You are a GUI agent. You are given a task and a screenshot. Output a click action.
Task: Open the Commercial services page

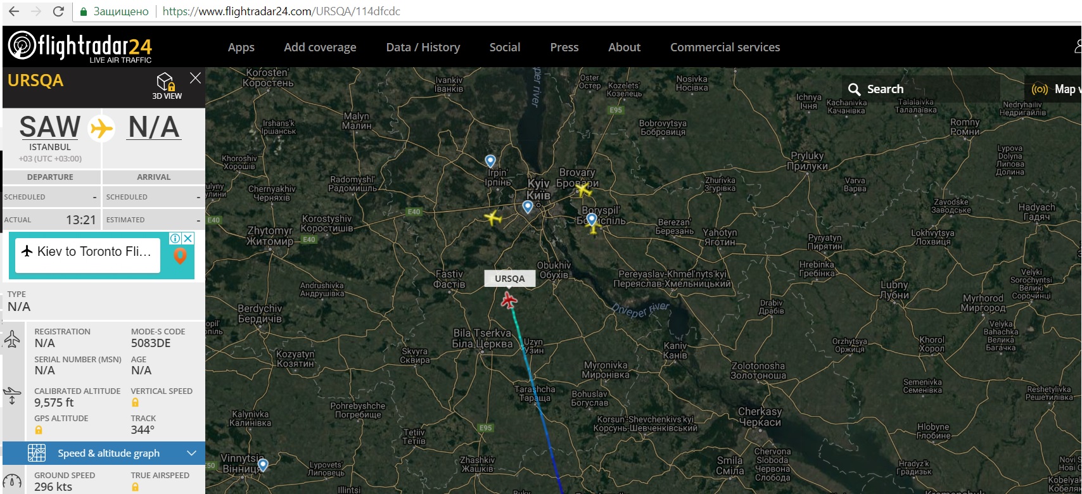[725, 47]
